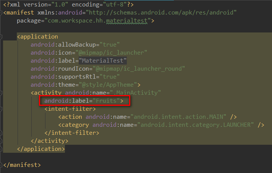Click the closing activity tag
The width and height of the screenshot is (272, 173).
[x=49, y=141]
